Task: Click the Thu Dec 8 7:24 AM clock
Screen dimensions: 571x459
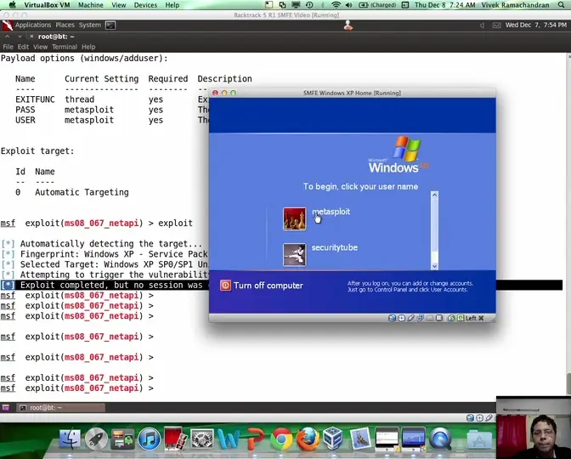Action: (444, 5)
